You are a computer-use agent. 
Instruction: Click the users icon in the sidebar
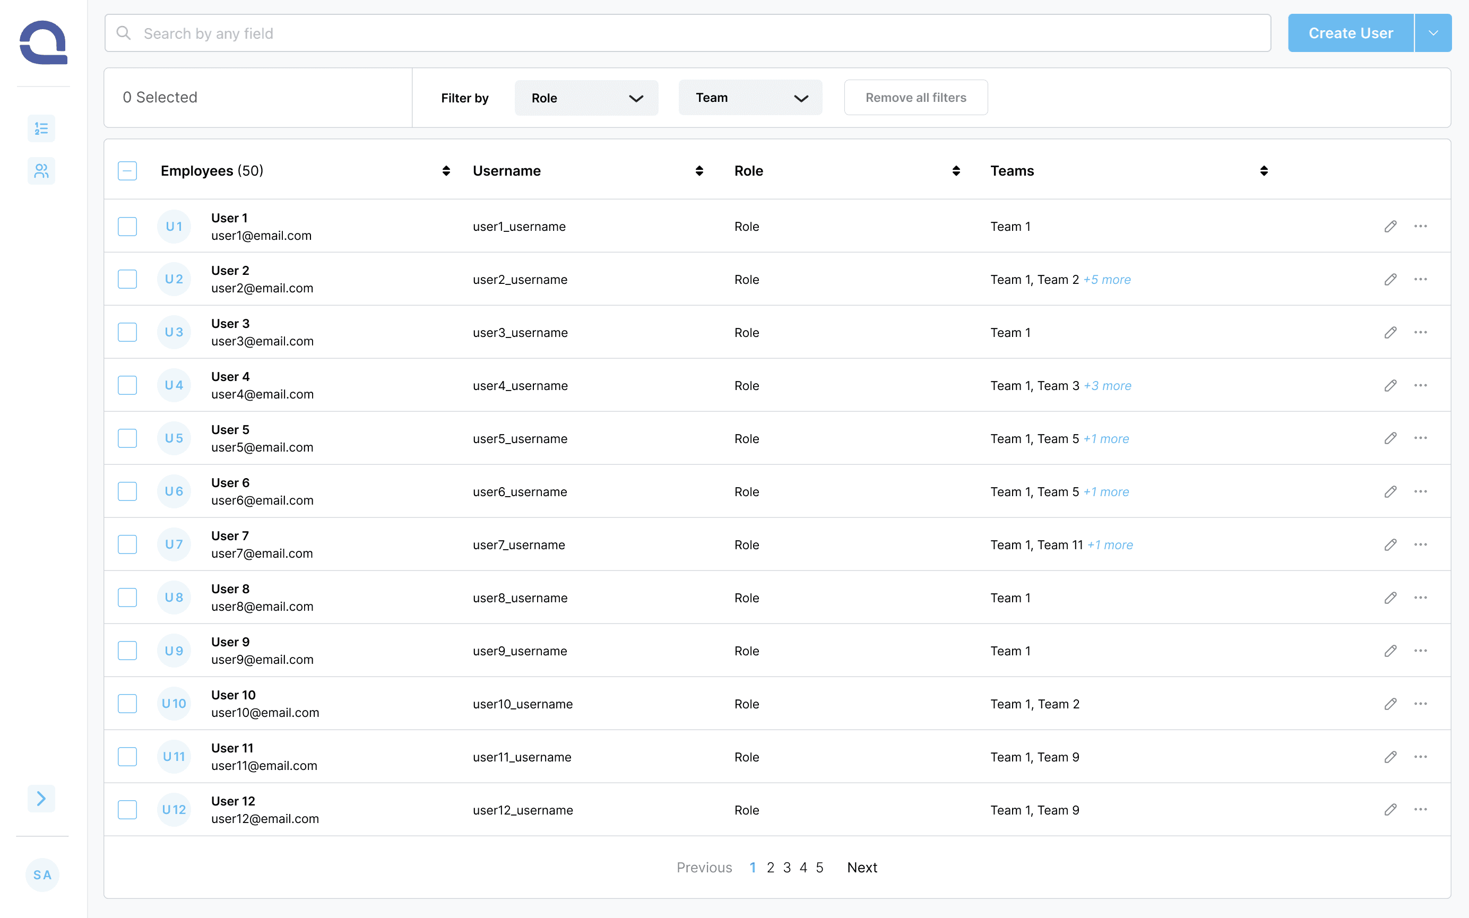pyautogui.click(x=41, y=171)
